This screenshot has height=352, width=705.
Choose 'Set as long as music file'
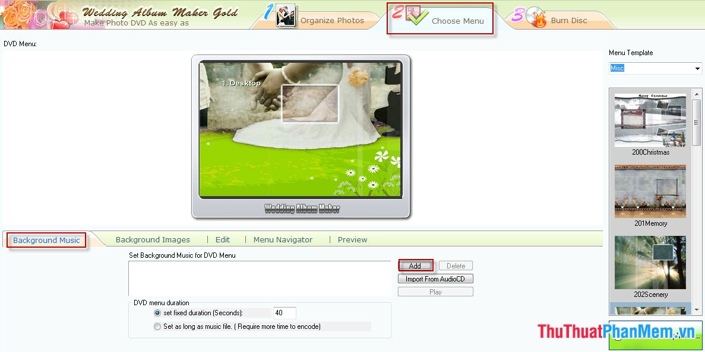pyautogui.click(x=157, y=326)
